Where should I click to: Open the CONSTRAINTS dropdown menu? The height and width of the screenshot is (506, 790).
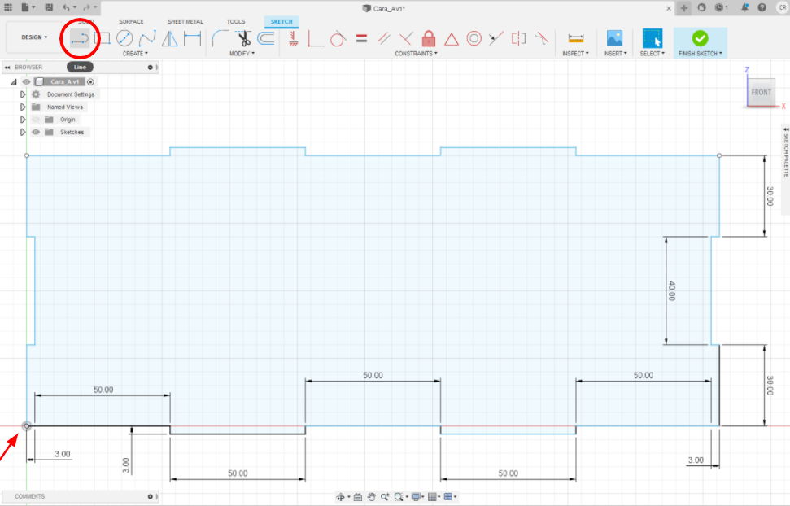coord(416,54)
